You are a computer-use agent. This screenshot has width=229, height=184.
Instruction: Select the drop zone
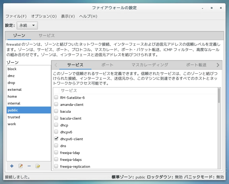click(x=29, y=83)
